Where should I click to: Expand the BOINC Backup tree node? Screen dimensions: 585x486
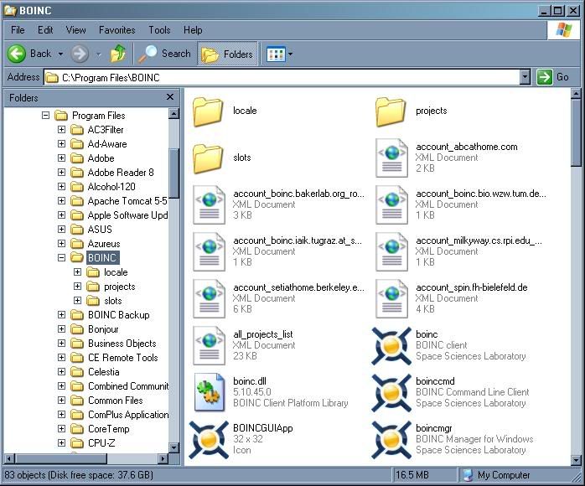pyautogui.click(x=61, y=315)
